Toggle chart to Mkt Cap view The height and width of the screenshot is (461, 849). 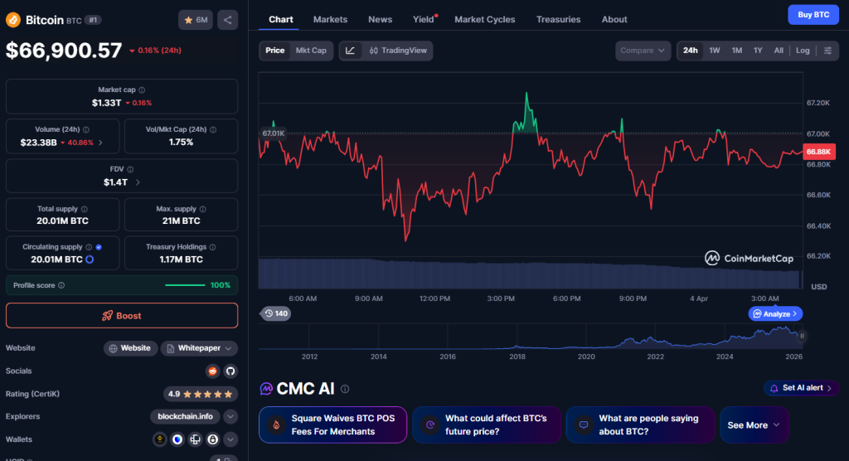[311, 51]
